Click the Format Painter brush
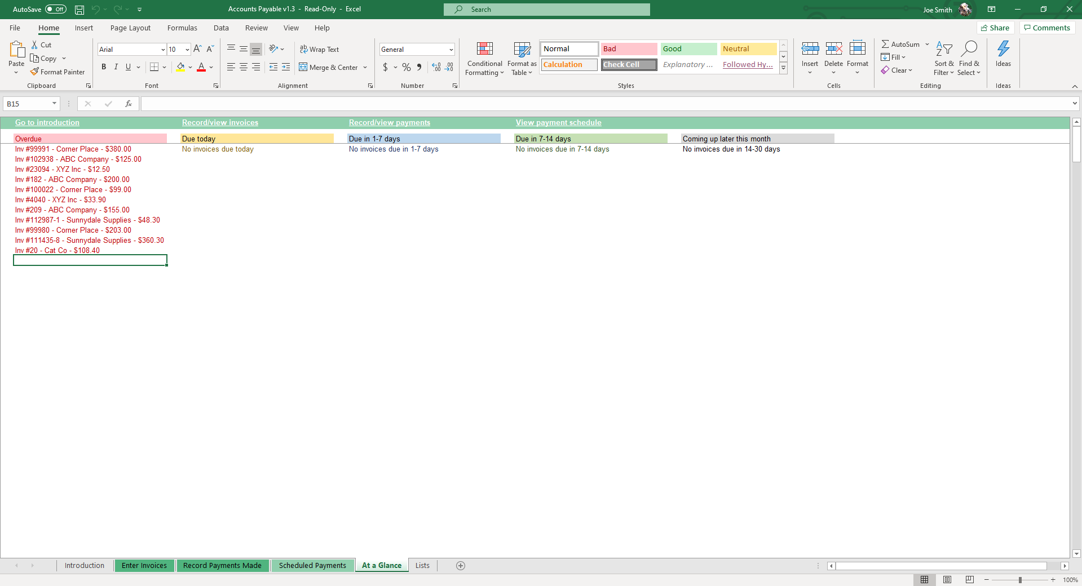 point(34,72)
